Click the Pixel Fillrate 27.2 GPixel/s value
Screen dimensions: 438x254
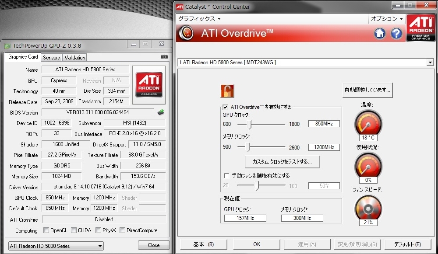coord(62,155)
